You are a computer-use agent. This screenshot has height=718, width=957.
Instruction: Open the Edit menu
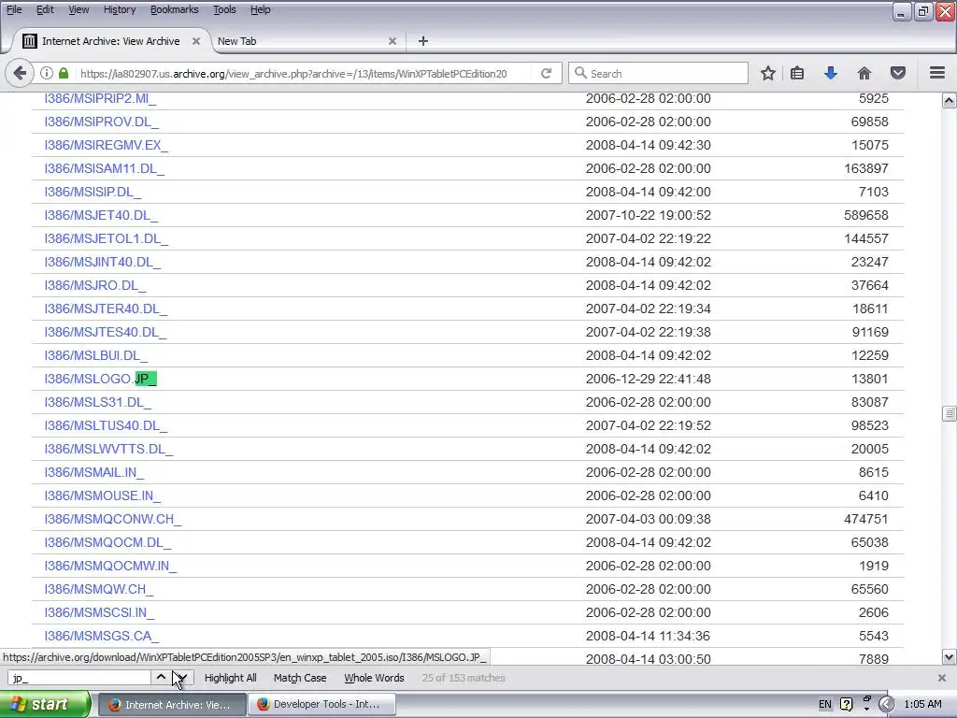point(45,9)
